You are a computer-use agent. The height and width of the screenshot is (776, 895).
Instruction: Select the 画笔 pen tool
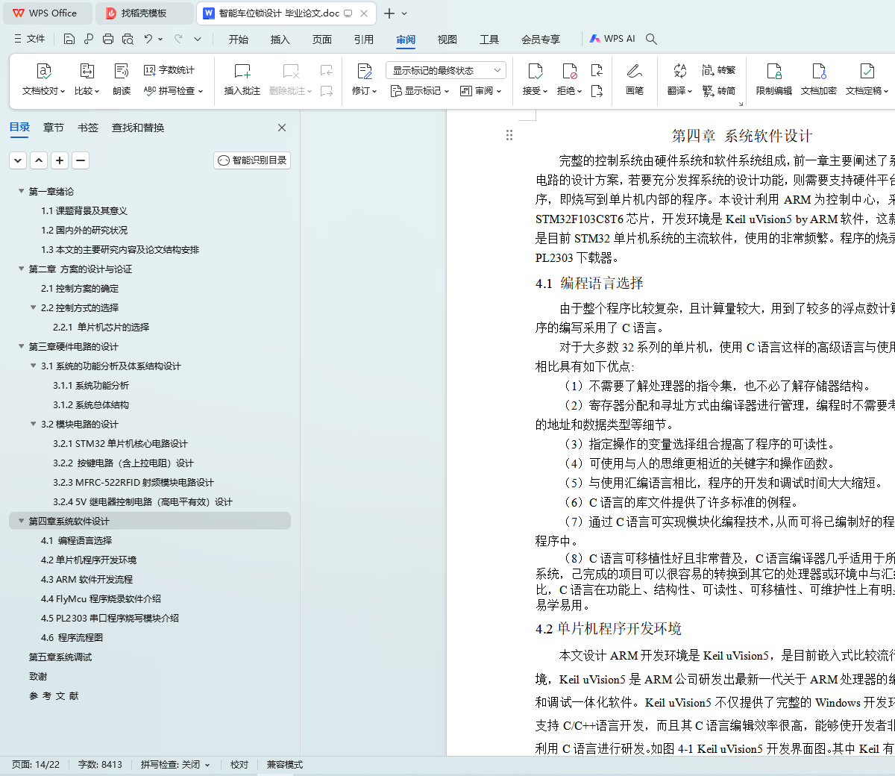pyautogui.click(x=635, y=79)
